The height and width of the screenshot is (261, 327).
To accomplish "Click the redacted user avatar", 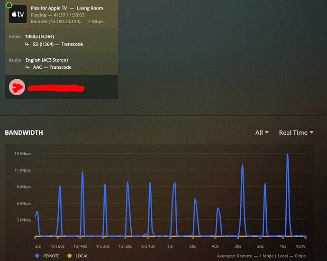I will pyautogui.click(x=17, y=87).
